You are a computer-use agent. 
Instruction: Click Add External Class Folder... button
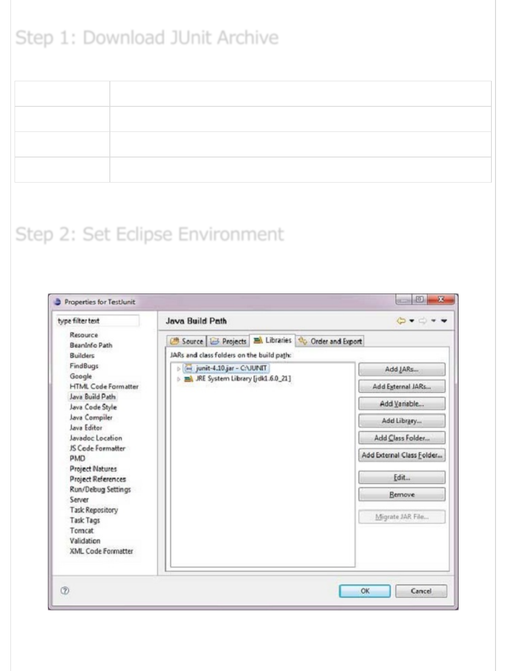(x=402, y=455)
